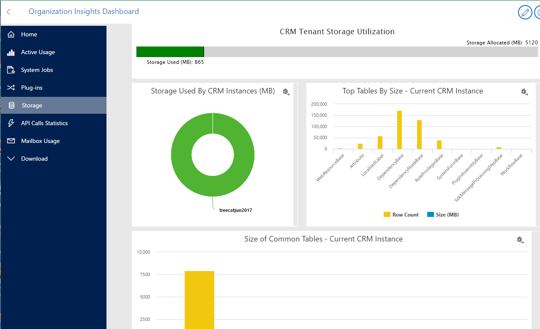Viewport: 540px width, 329px height.
Task: Click the Home house icon
Action: [11, 34]
